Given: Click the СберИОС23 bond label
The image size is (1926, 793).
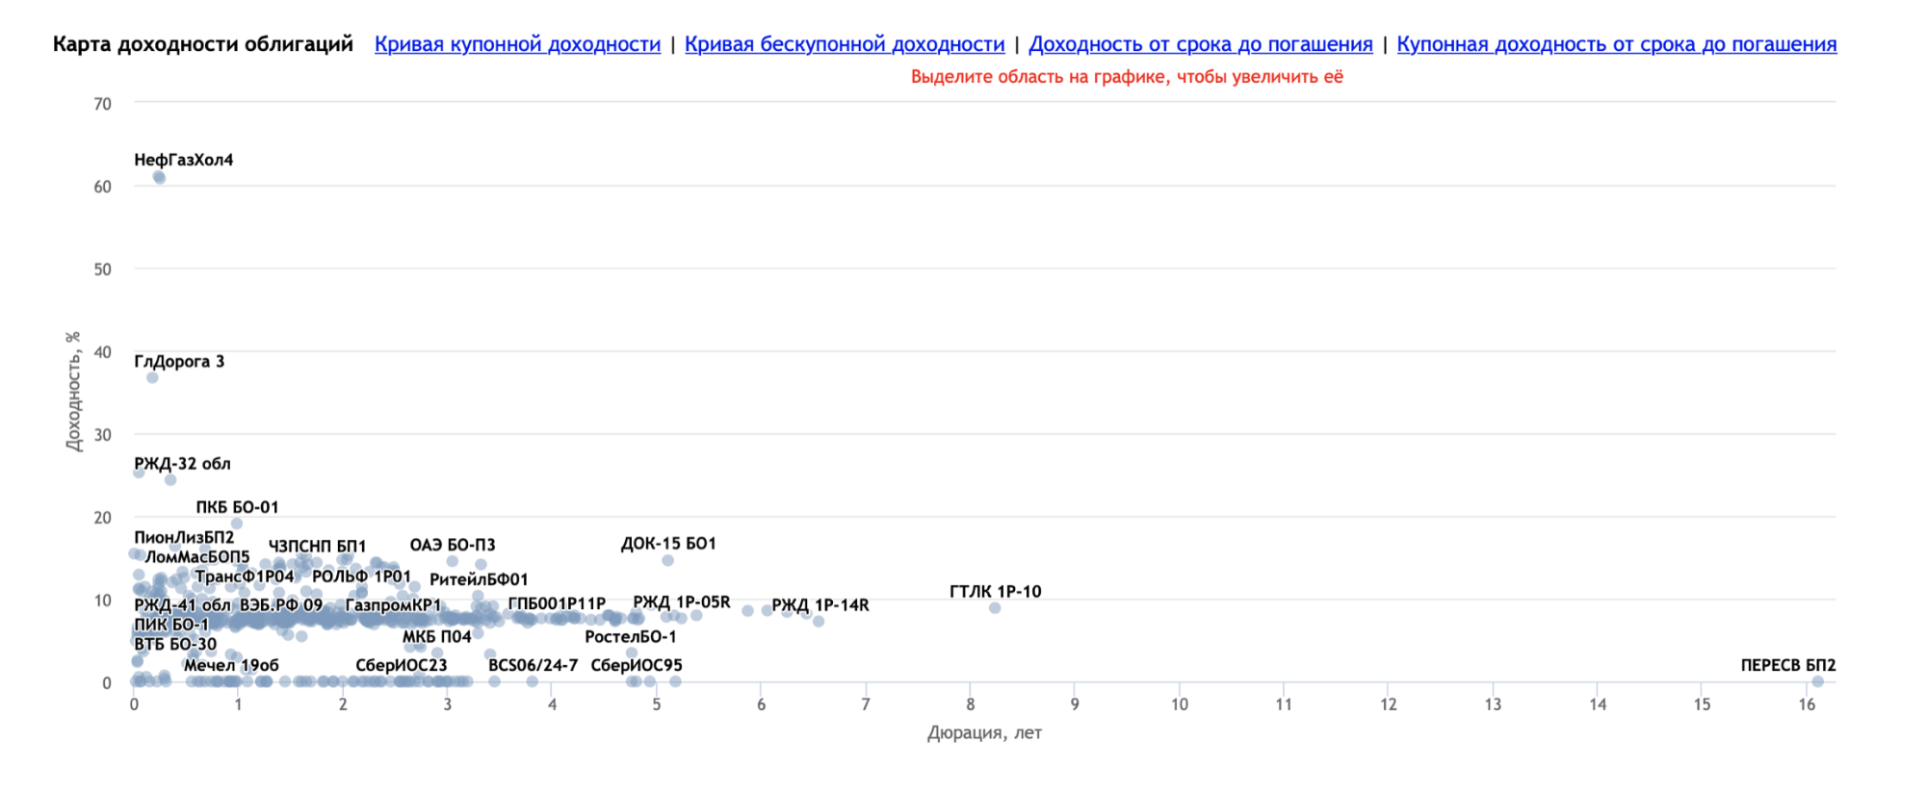Looking at the screenshot, I should [402, 666].
